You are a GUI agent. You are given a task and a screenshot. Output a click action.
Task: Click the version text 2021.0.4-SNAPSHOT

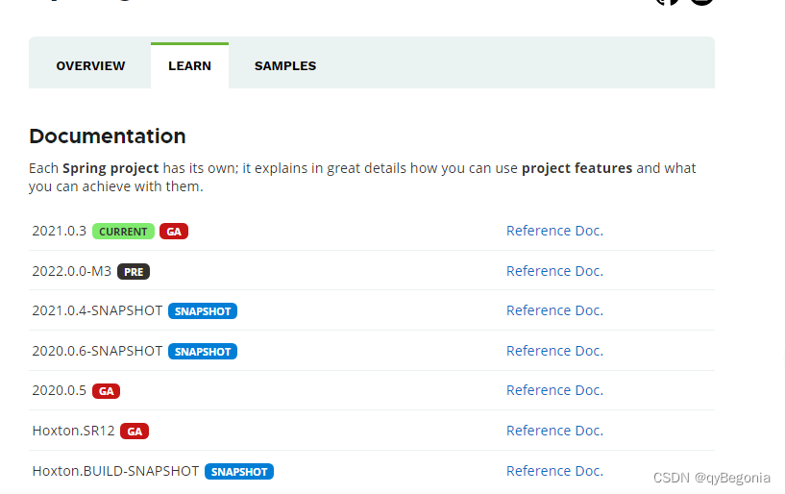click(97, 310)
